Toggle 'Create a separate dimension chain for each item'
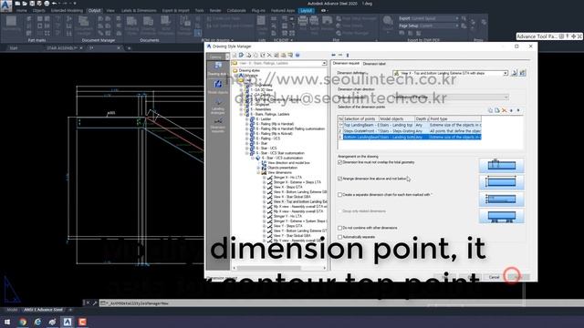 pyautogui.click(x=339, y=195)
